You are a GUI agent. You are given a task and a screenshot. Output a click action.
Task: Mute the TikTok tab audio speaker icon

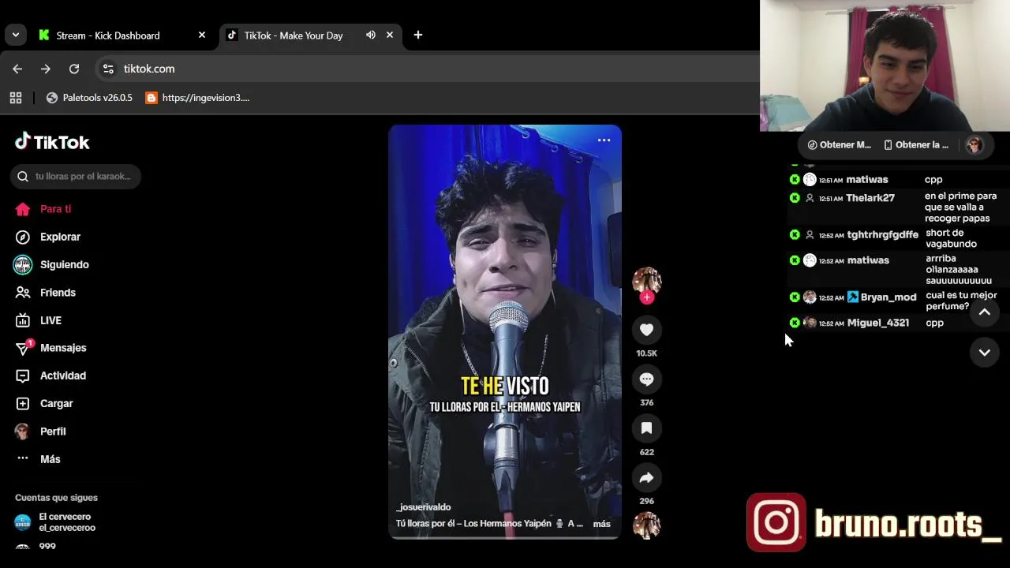pyautogui.click(x=370, y=35)
